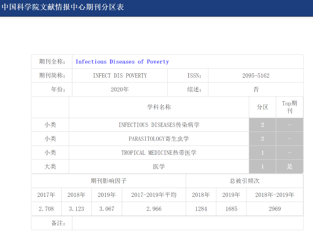Viewport: 313px width, 233px height.
Task: Click the 2019 citation count 1685
Action: [231, 209]
